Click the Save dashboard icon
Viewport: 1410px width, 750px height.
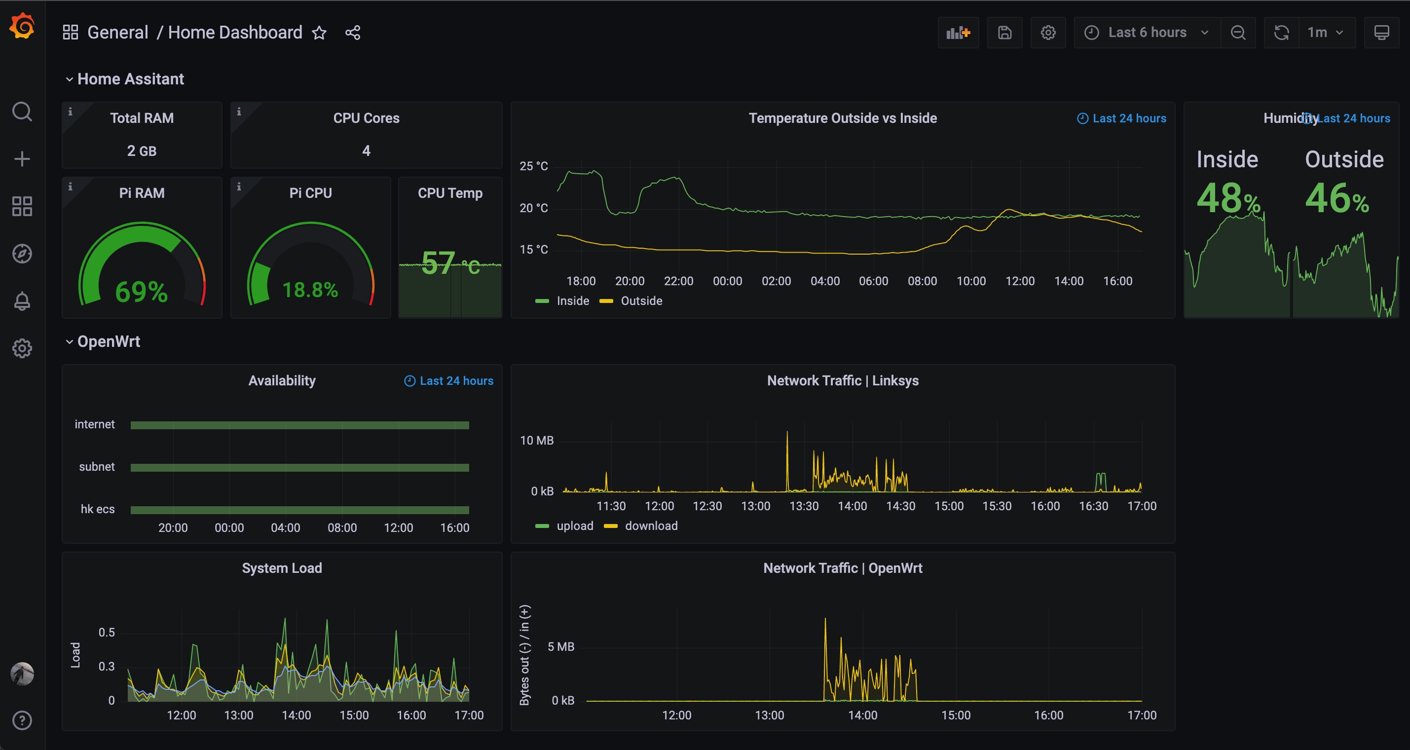click(x=1004, y=33)
